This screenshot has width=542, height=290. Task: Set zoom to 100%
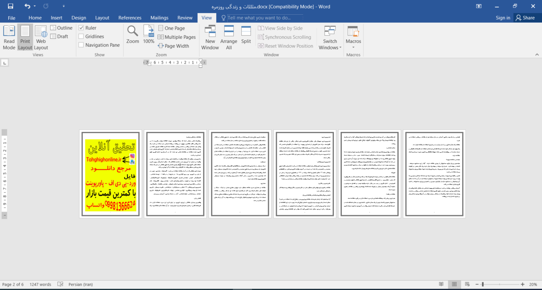[149, 35]
